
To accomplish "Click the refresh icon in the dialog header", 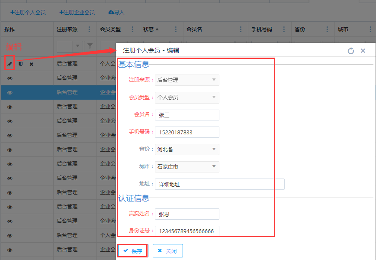I will (351, 51).
